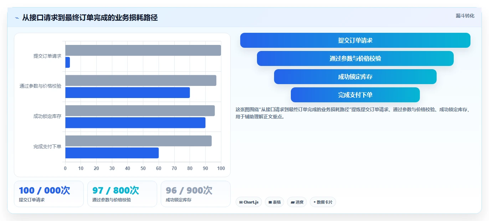This screenshot has height=221, width=489.
Task: Click the gray bar for 通过参数与价格校验
Action: (141, 81)
